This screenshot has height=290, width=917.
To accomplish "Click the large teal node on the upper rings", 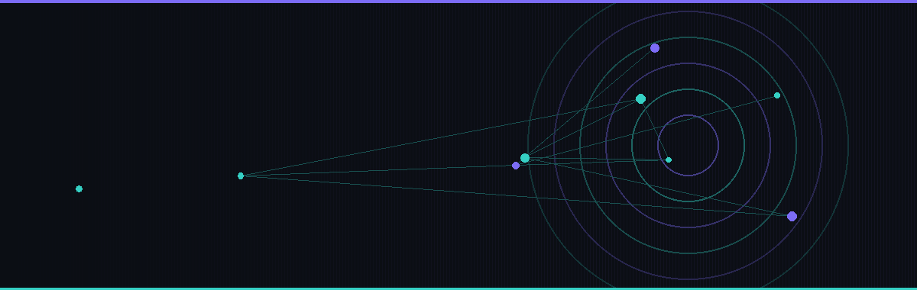I will [x=640, y=98].
